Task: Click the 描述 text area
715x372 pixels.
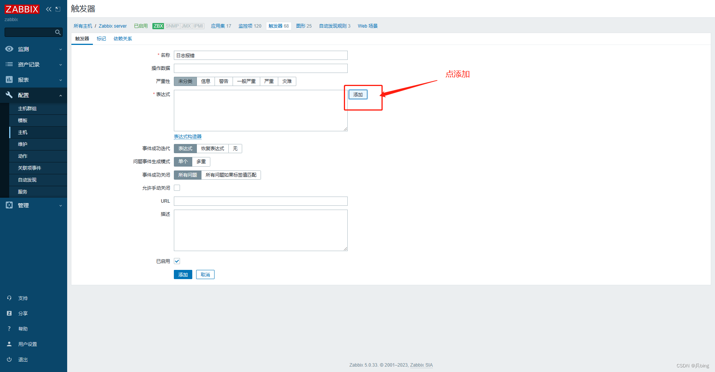Action: tap(261, 230)
